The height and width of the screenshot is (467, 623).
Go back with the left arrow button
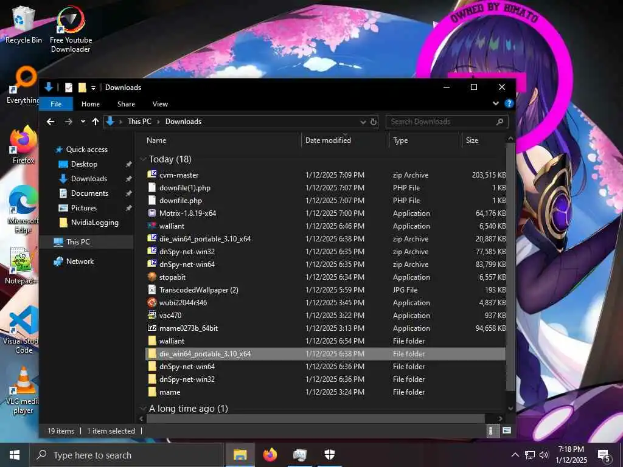[x=50, y=122]
